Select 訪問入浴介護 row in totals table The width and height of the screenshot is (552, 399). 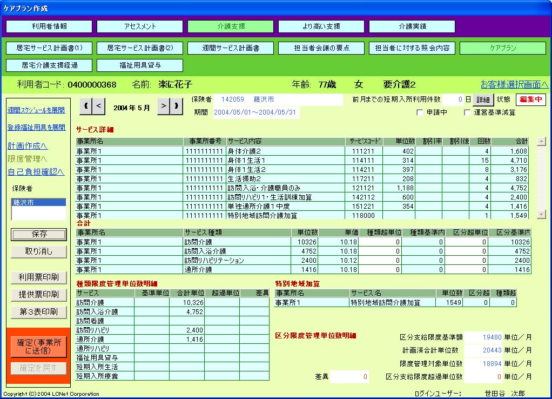[x=303, y=251]
